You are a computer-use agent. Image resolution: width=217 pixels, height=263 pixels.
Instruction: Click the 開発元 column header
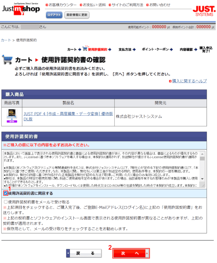click(161, 103)
